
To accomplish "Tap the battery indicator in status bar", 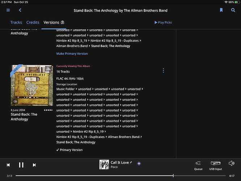I will [x=237, y=2].
